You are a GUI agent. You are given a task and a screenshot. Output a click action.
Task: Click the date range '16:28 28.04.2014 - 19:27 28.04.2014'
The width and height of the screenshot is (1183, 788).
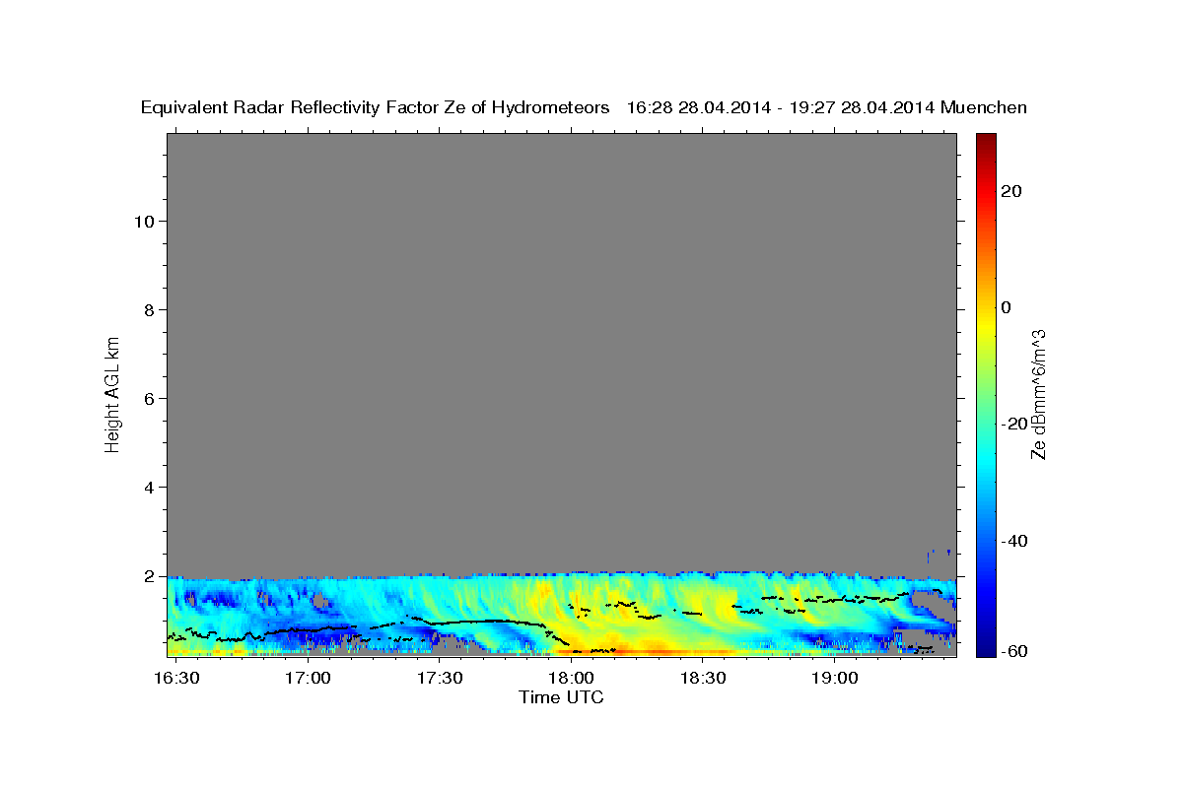click(781, 108)
